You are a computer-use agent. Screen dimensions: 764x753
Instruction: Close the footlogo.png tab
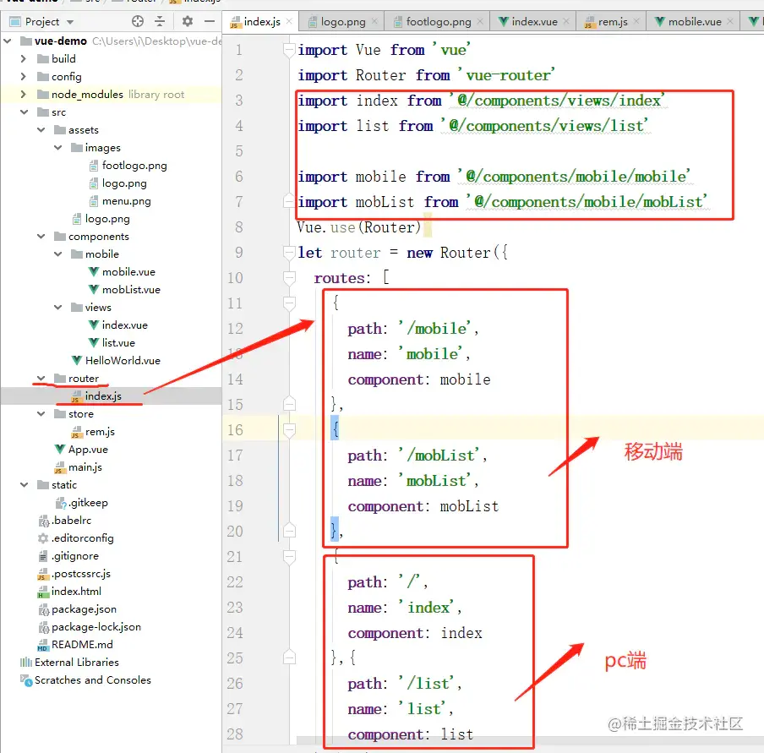click(x=480, y=21)
